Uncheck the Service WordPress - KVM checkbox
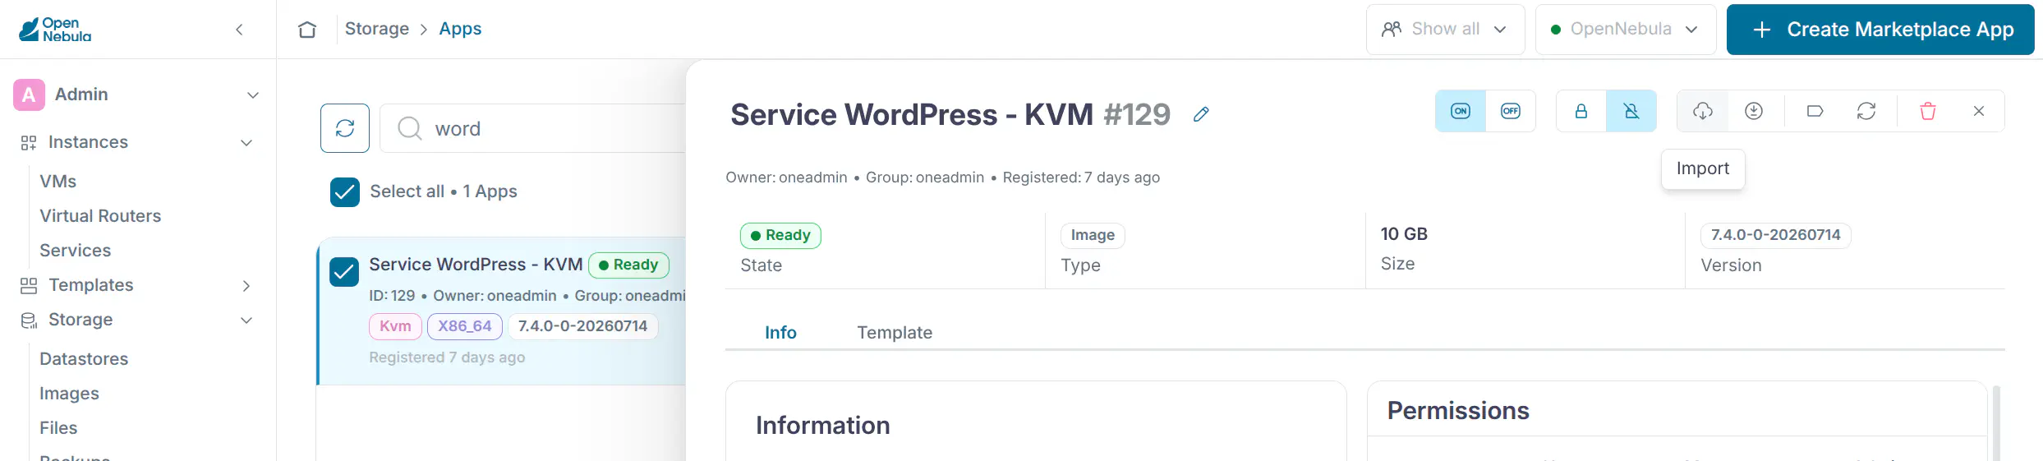The width and height of the screenshot is (2043, 461). pos(344,272)
